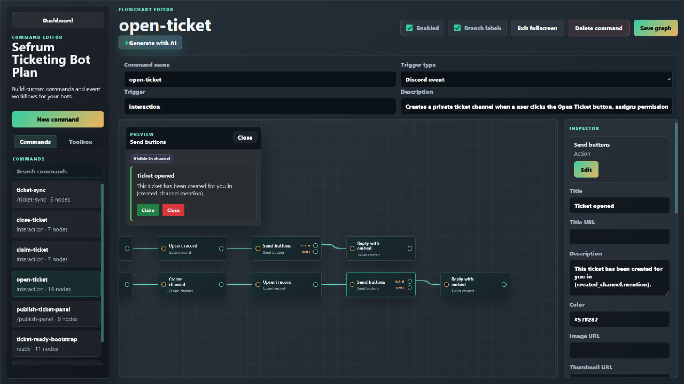Toggle the Branch labels checkbox

[457, 28]
